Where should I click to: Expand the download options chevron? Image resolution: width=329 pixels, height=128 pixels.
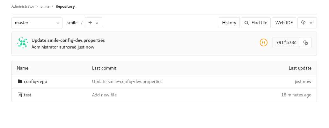pos(311,23)
